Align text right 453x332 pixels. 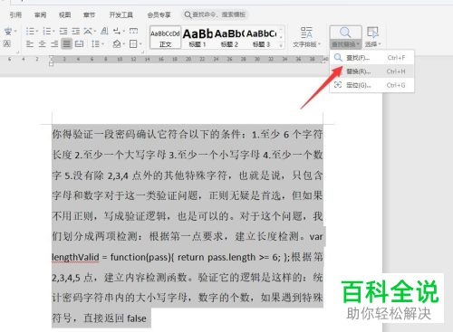click(54, 44)
